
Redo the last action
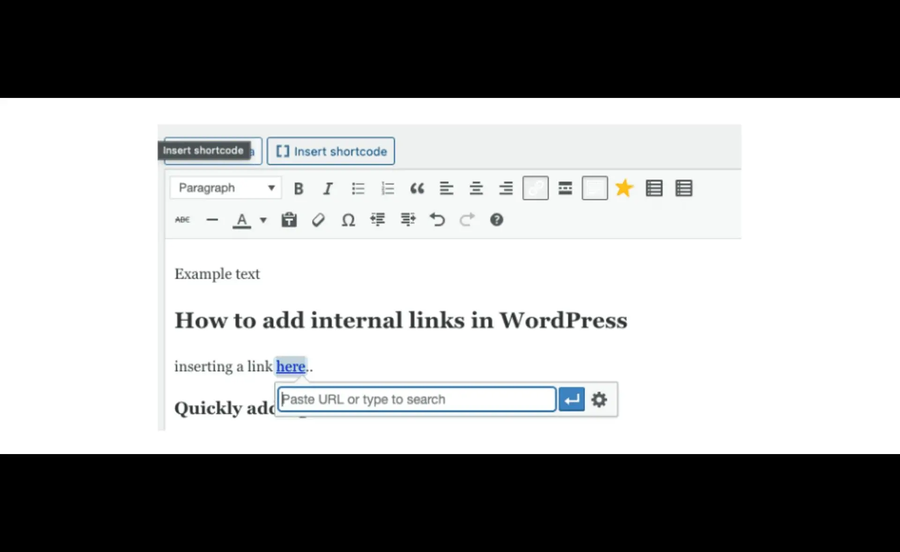(467, 219)
